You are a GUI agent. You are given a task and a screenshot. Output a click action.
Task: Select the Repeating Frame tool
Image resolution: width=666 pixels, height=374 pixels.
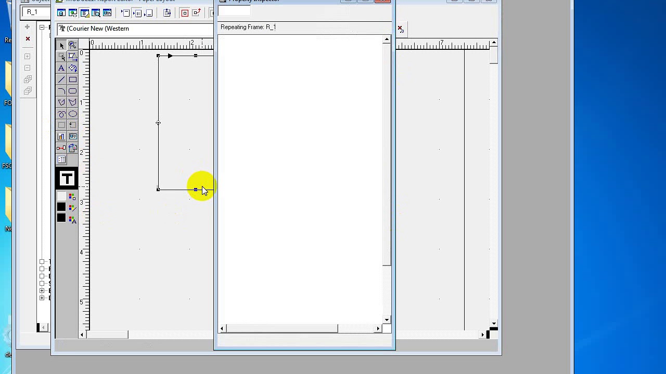73,125
